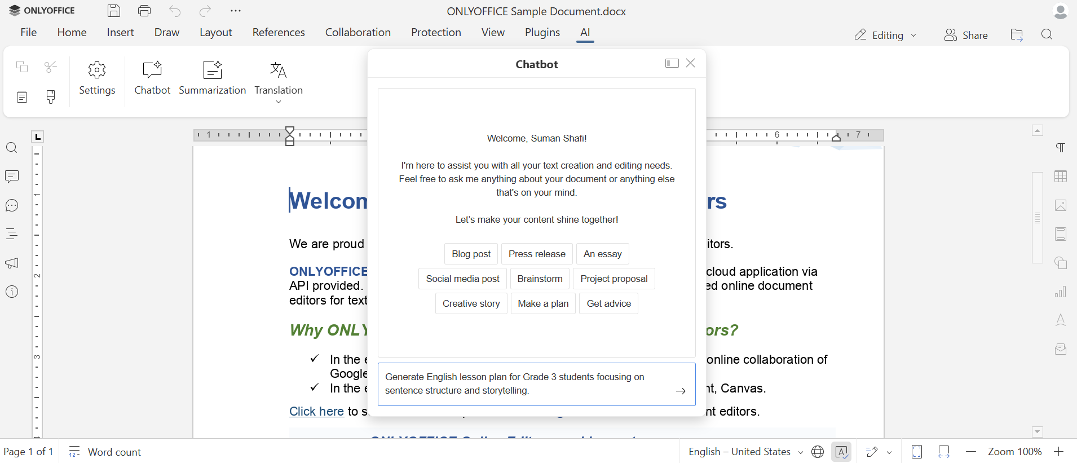
Task: Click the Paste clipboard icon
Action: [x=22, y=96]
